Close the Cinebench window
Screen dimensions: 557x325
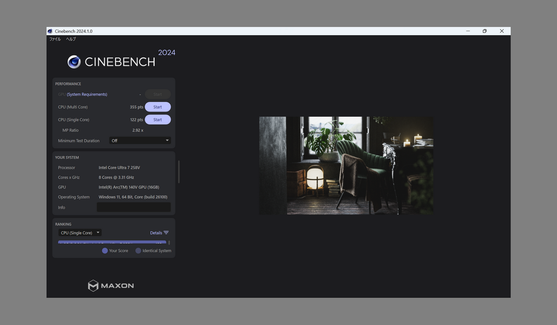point(502,31)
